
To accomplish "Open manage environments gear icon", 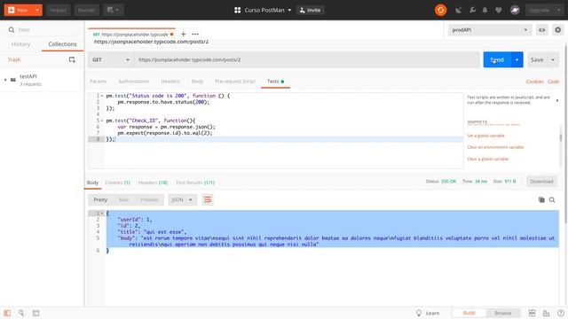I will [558, 30].
